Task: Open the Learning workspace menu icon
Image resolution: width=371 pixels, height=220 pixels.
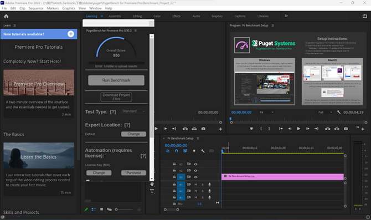Action: pyautogui.click(x=102, y=16)
